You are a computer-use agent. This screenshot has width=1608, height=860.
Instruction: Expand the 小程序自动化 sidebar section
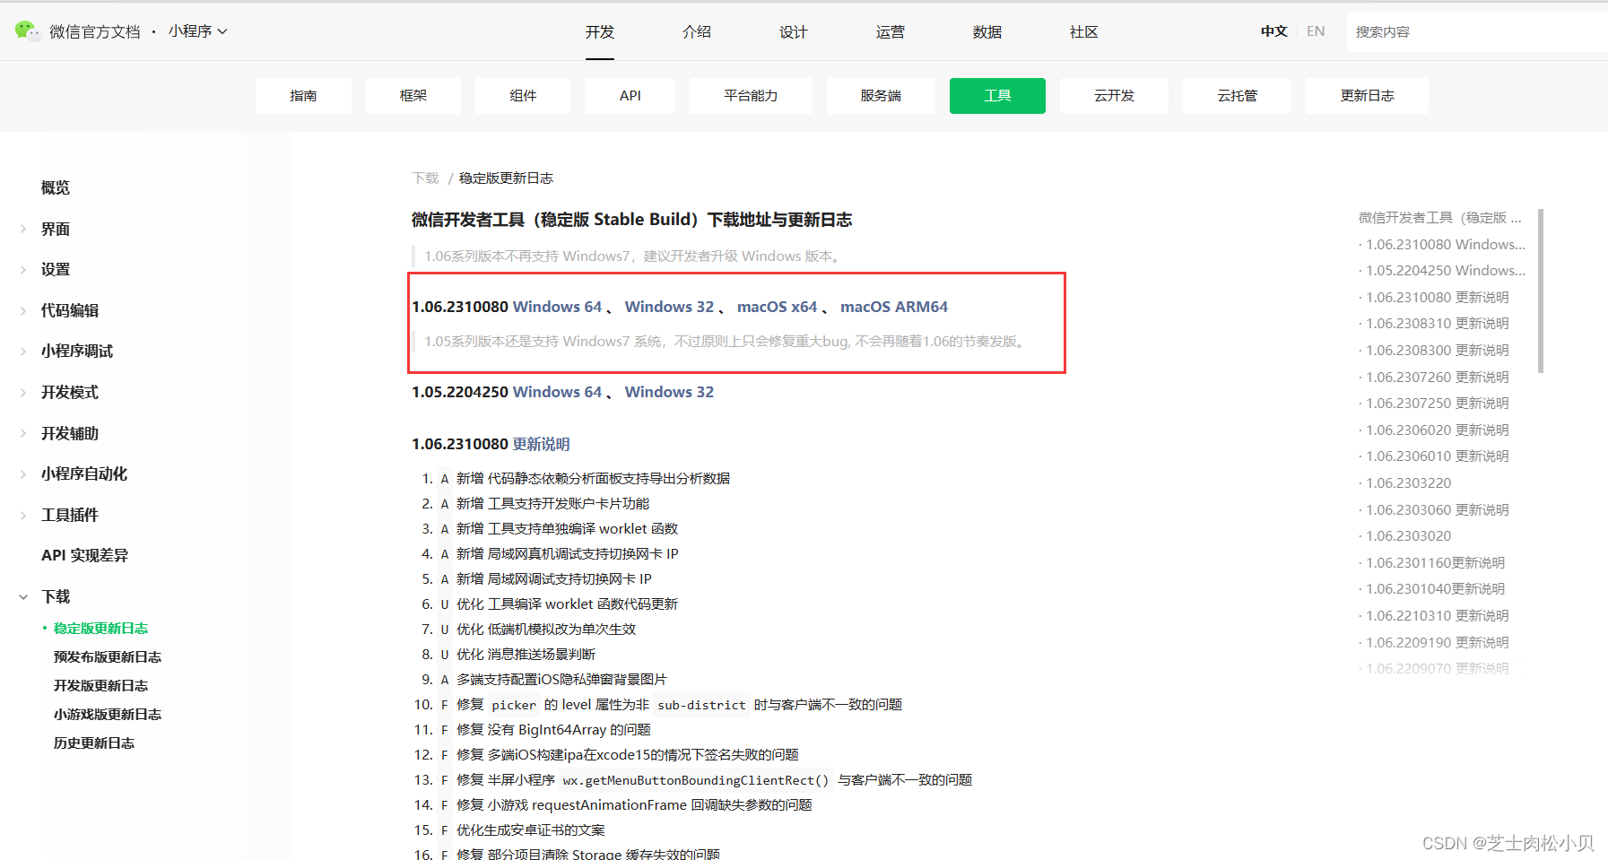coord(83,473)
